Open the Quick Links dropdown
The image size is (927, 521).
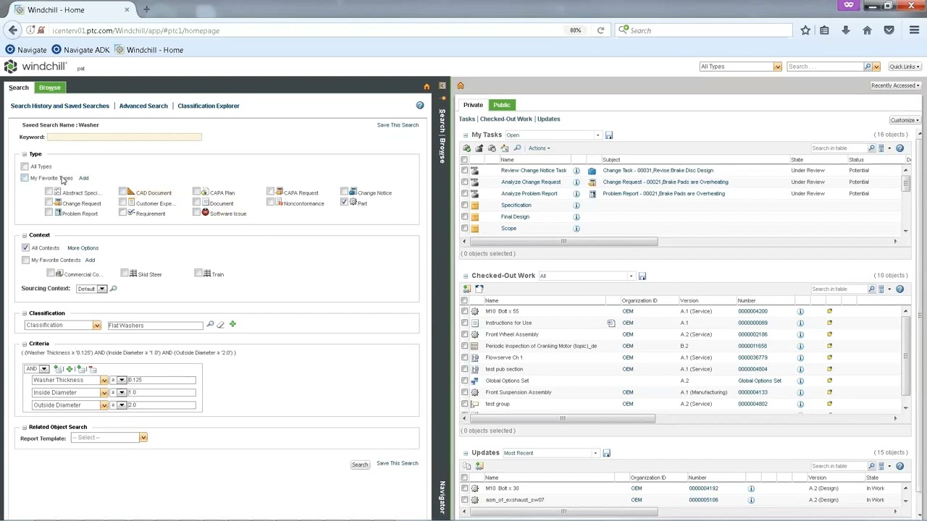905,67
